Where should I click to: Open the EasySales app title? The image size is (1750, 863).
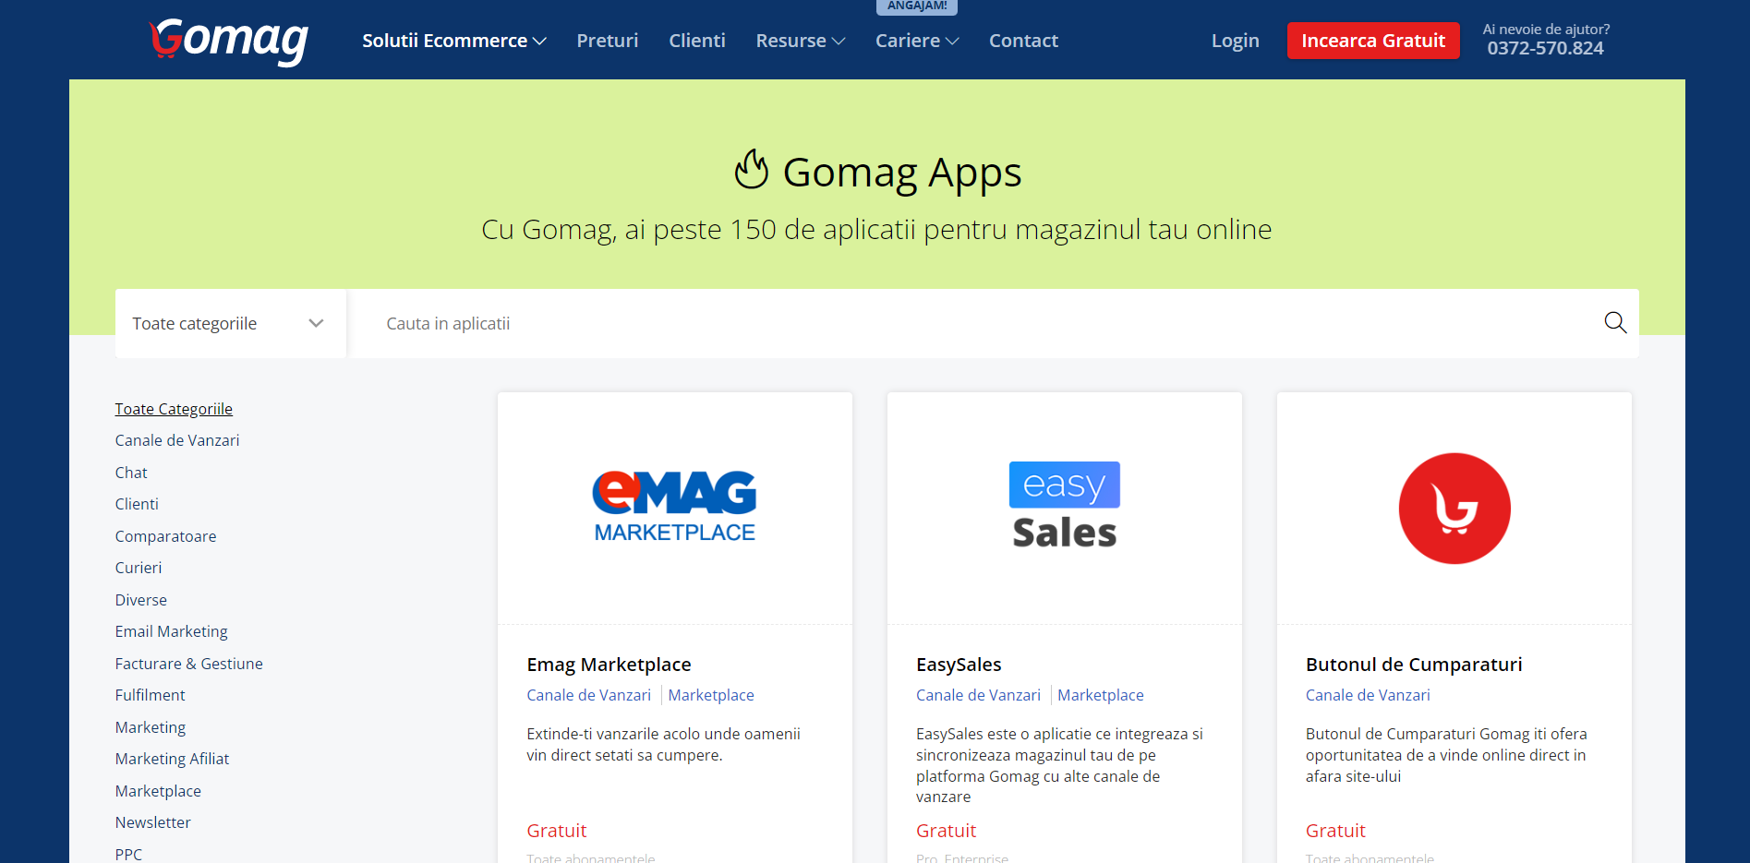coord(959,665)
